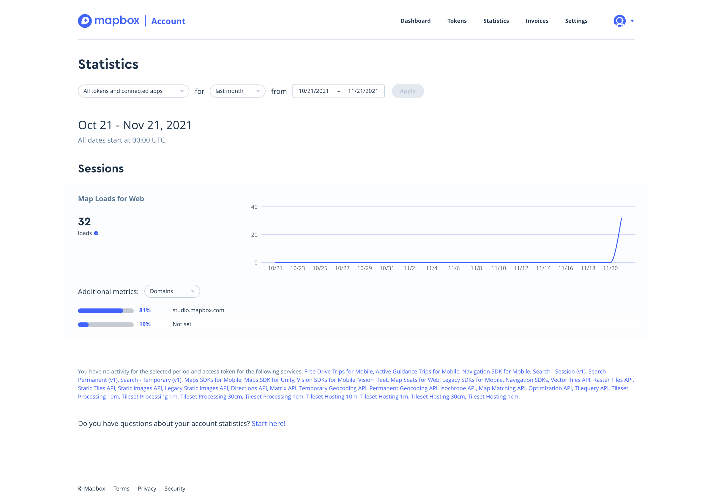Click the Mapbox logo icon
This screenshot has height=504, width=713.
[85, 21]
